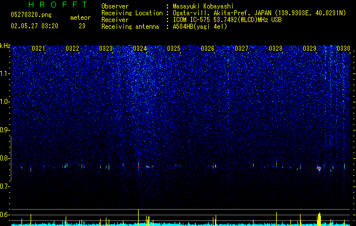
Task: Click the 'Receiving Location' label
Action: pyautogui.click(x=132, y=13)
